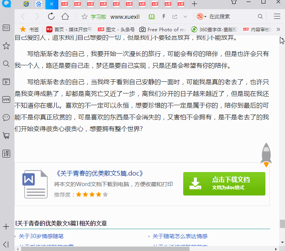The width and height of the screenshot is (285, 251).
Task: Open the sidebar chat bubble icon
Action: pos(6,118)
